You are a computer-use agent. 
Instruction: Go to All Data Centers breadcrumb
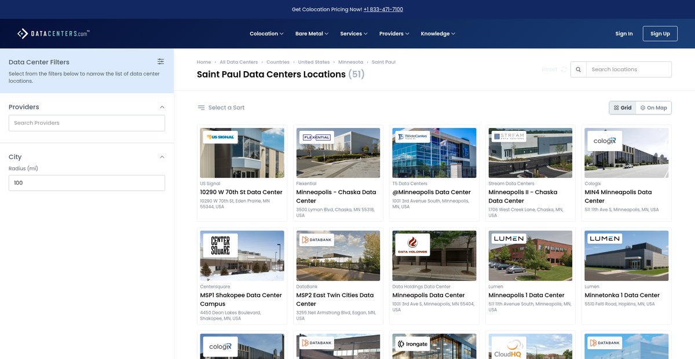tap(239, 62)
